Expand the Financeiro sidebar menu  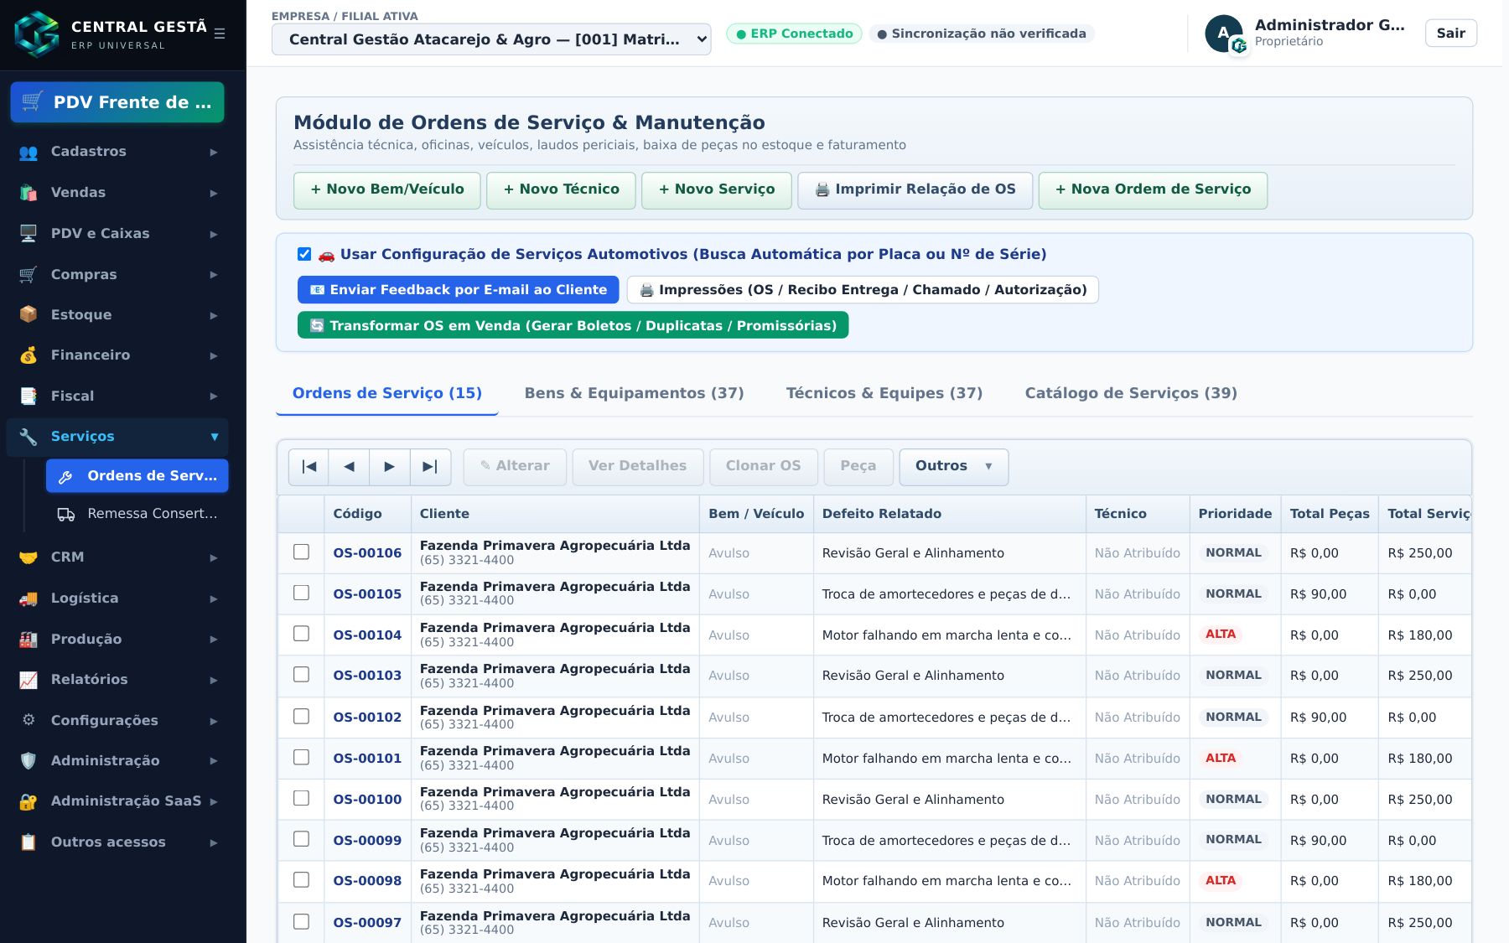pyautogui.click(x=117, y=355)
